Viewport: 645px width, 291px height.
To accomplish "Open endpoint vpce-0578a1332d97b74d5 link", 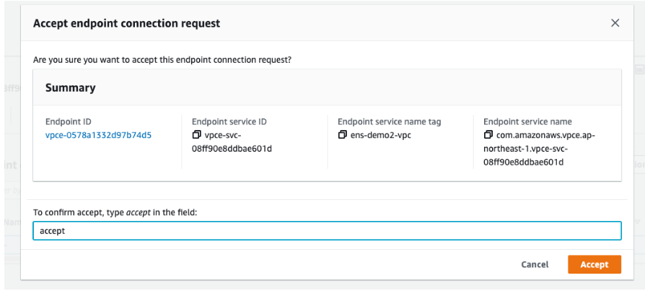I will tap(98, 135).
